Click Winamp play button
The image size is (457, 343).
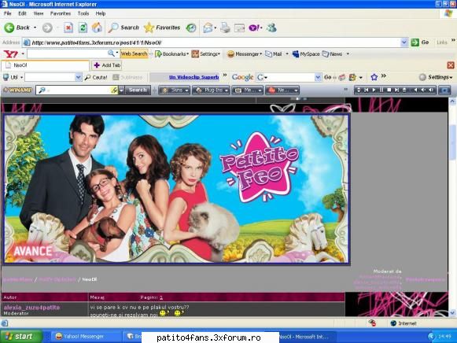[374, 90]
